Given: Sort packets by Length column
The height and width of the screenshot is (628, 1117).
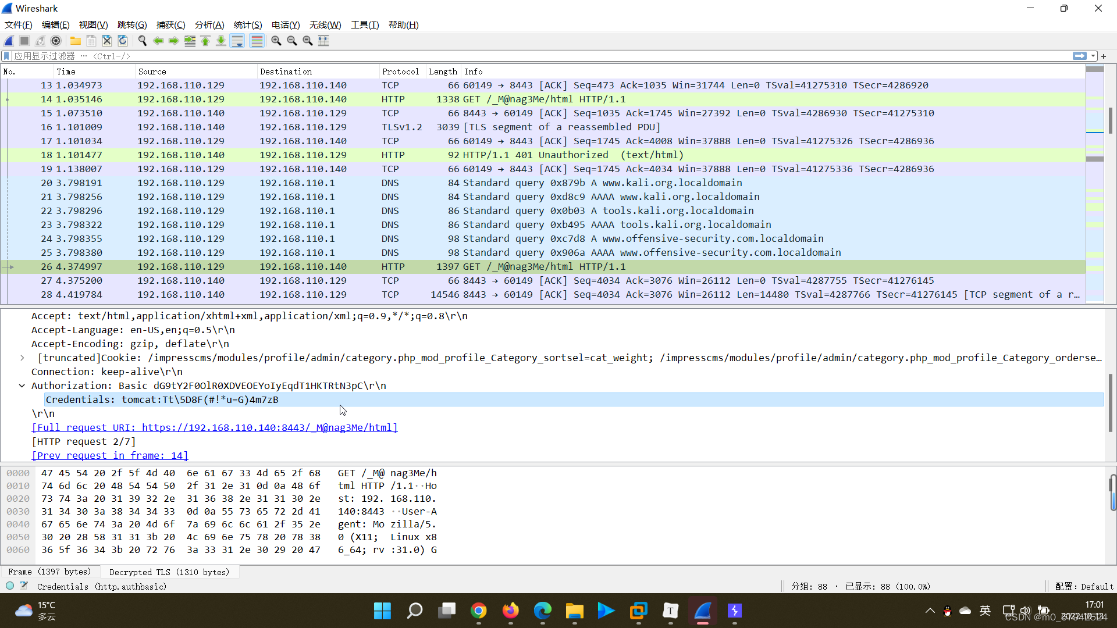Looking at the screenshot, I should 443,72.
